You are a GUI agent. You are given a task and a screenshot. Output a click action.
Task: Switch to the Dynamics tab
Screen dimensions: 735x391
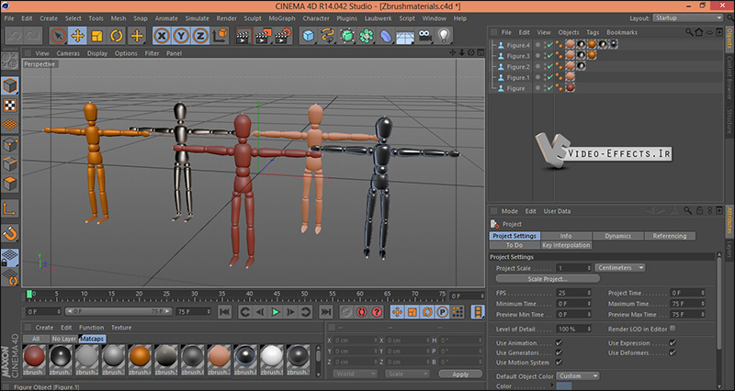617,236
